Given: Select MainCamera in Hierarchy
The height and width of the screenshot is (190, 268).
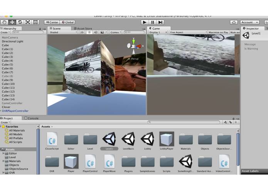Looking at the screenshot, I should tap(10, 37).
